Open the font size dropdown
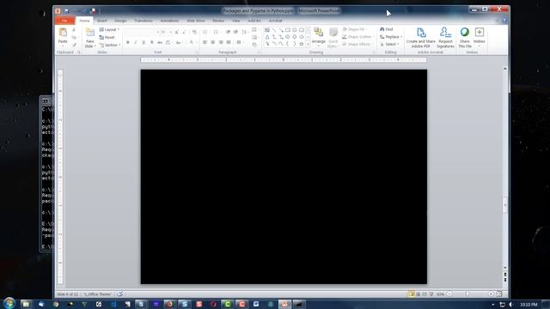 (171, 33)
